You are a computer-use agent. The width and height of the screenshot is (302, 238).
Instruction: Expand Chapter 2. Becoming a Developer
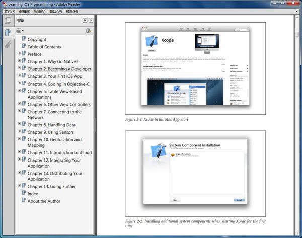coord(19,68)
